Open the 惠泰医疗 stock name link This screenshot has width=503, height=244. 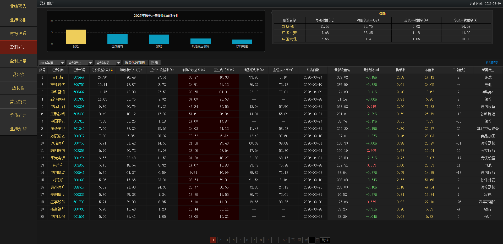pyautogui.click(x=58, y=187)
